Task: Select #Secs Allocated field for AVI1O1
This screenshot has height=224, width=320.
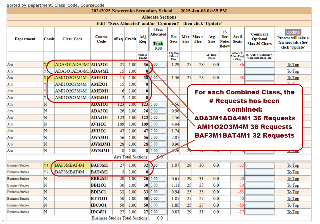Action: (x=158, y=124)
